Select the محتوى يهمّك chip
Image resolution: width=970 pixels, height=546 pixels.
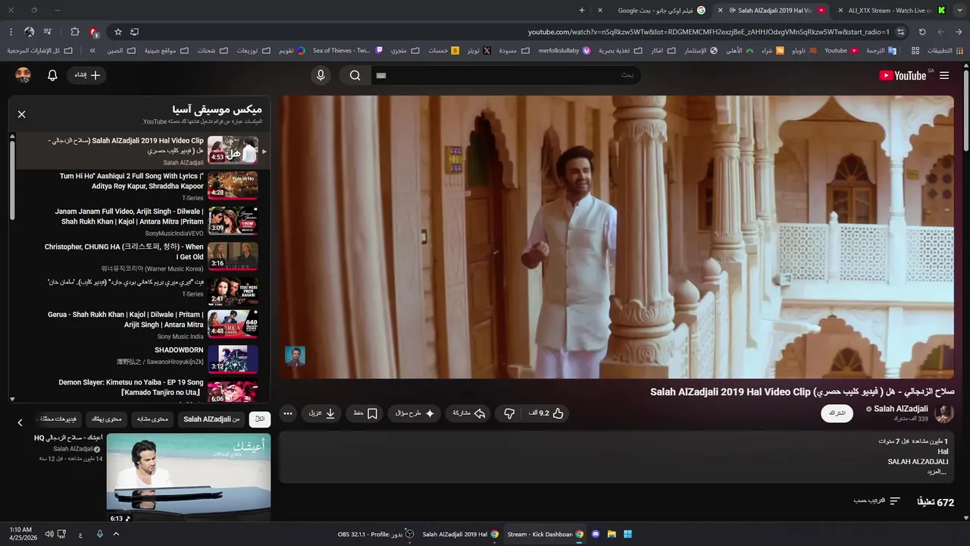click(x=107, y=419)
